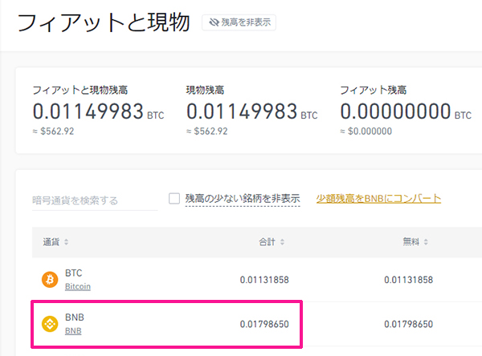The image size is (482, 356).
Task: Click the 現物残高 balance amount
Action: coord(252,111)
